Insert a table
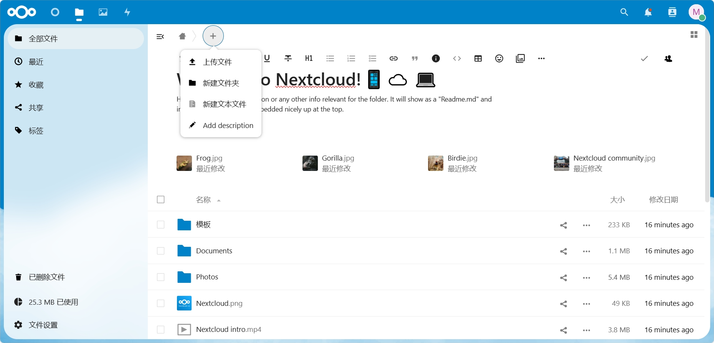This screenshot has width=714, height=343. [x=478, y=58]
